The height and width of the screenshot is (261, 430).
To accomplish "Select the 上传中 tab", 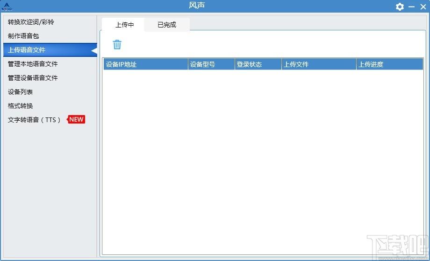I will coord(125,25).
